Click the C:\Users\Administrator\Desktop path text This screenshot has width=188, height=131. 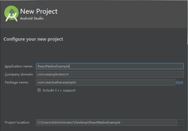63,122
